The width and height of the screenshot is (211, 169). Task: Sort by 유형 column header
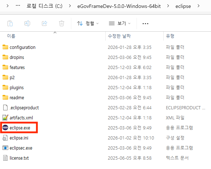pyautogui.click(x=170, y=36)
